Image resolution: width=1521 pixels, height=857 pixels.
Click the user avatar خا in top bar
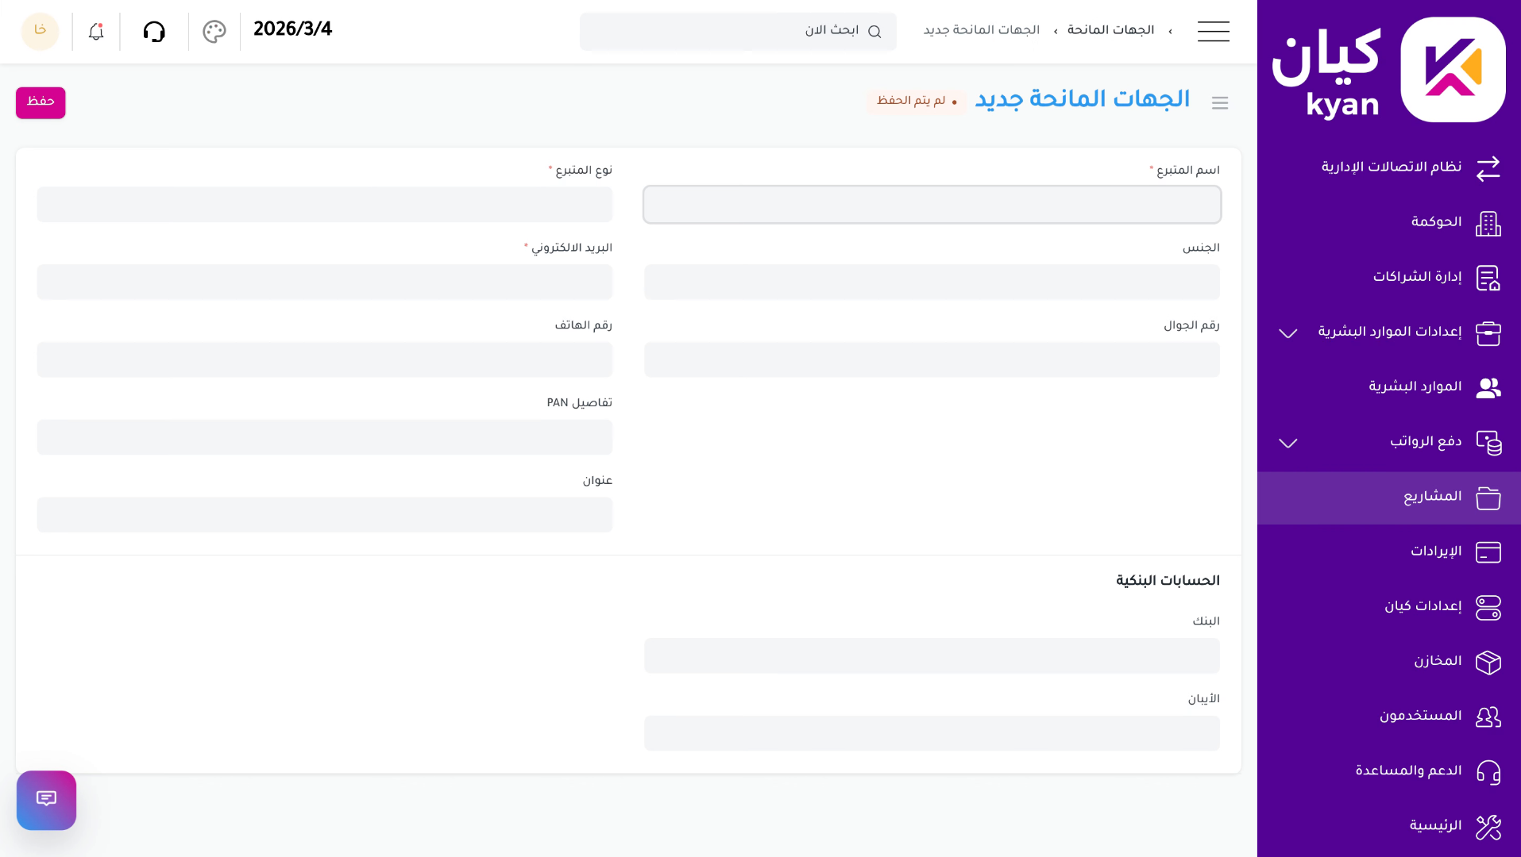(40, 31)
